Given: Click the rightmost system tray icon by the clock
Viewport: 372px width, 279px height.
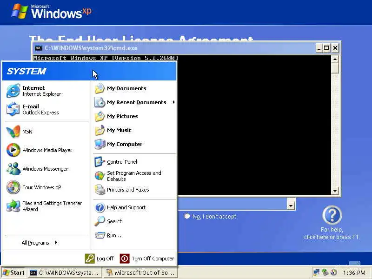Looking at the screenshot, I should 333,272.
